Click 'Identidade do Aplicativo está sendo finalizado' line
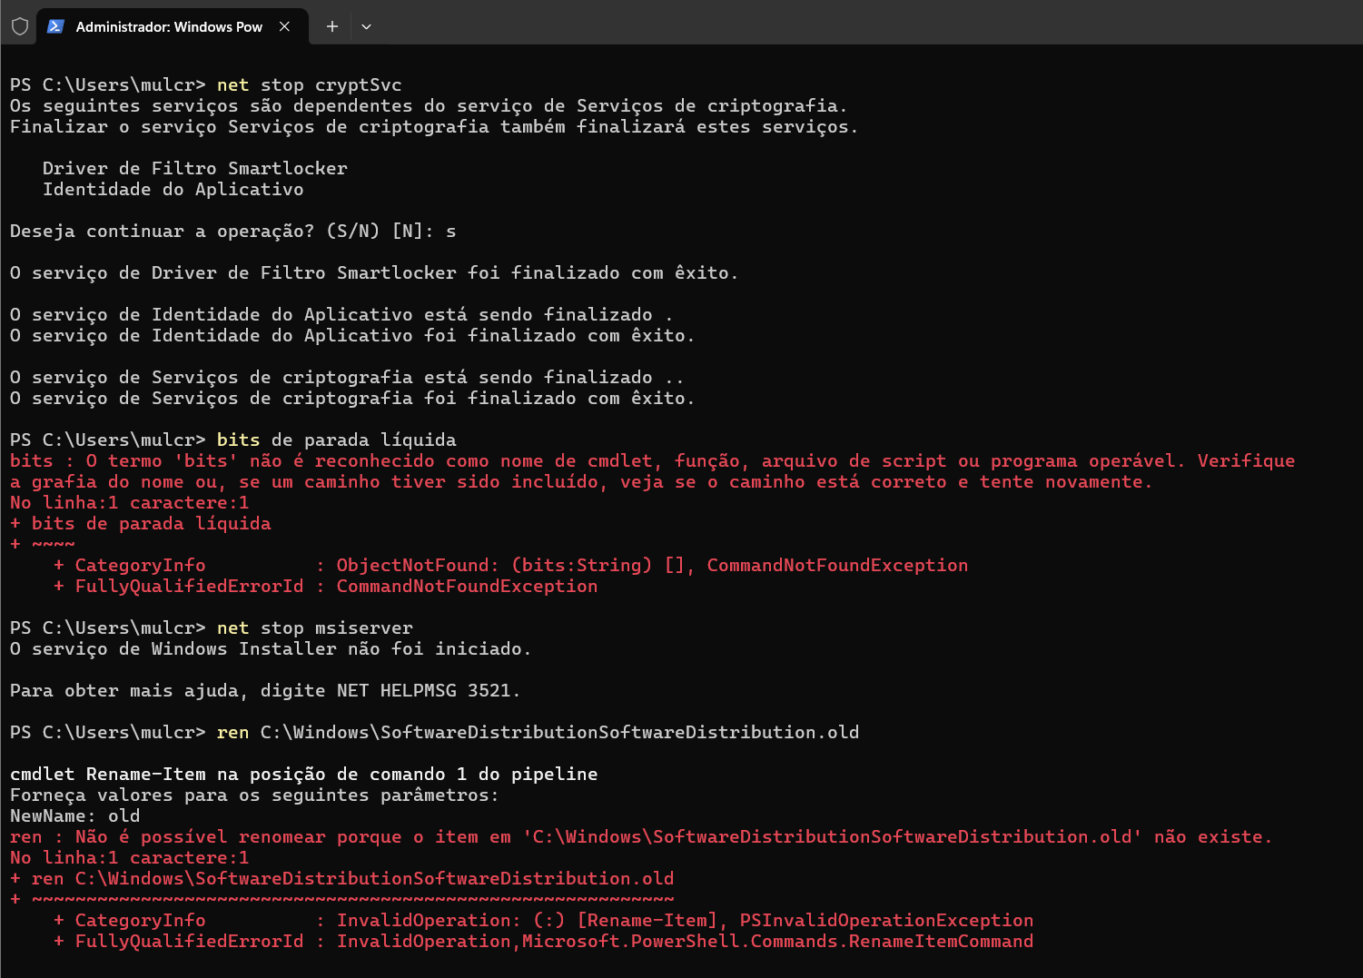The width and height of the screenshot is (1363, 978). tap(341, 314)
